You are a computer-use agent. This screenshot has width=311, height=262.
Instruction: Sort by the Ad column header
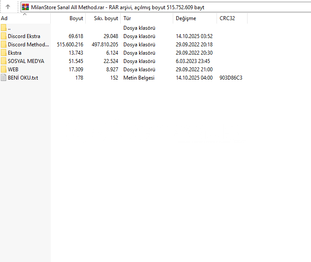(x=25, y=18)
